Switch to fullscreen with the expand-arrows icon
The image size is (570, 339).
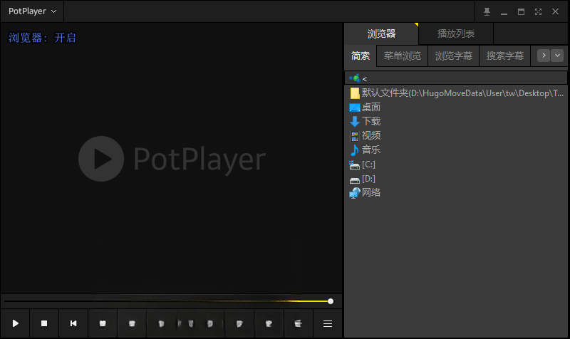pyautogui.click(x=538, y=11)
